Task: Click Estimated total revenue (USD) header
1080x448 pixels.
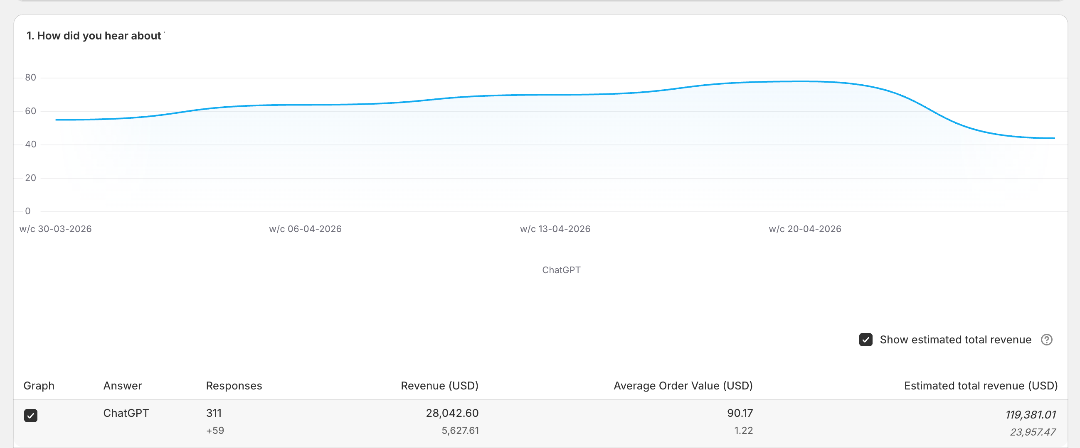Action: tap(981, 386)
